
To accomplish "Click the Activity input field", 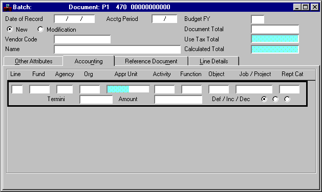I will 164,89.
